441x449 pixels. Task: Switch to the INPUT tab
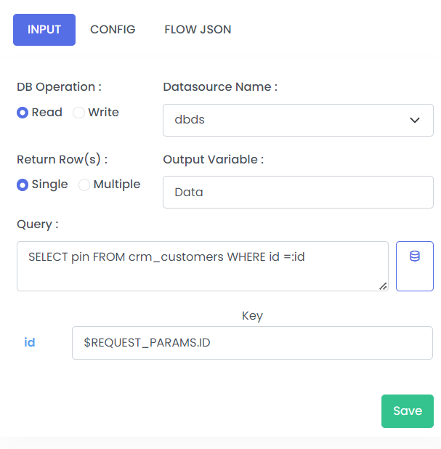pos(44,30)
